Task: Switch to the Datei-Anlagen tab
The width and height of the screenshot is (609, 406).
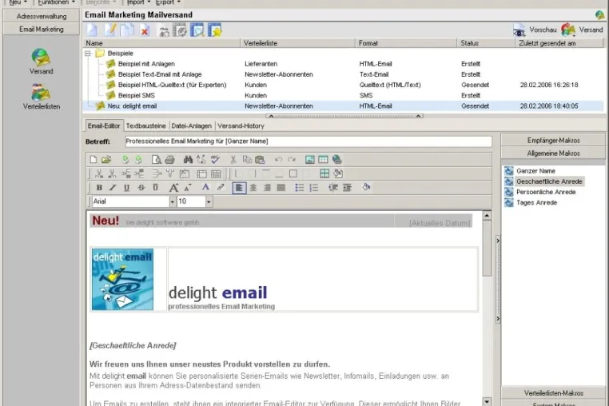Action: coord(192,126)
